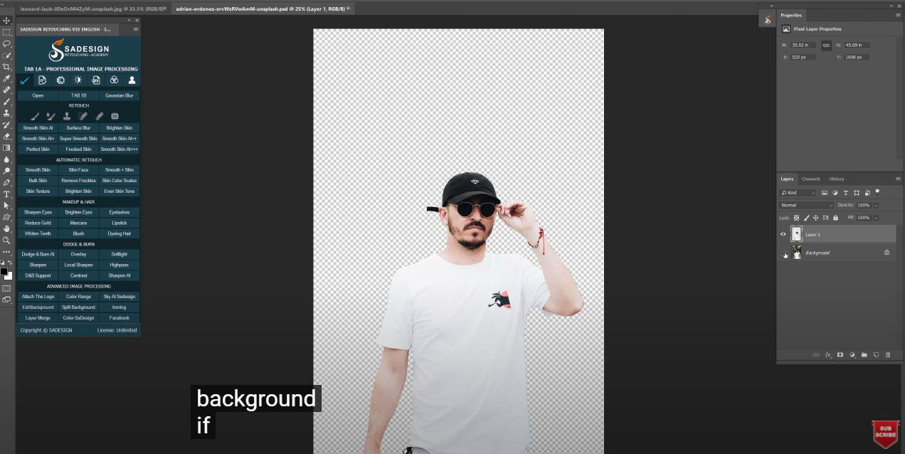Select the Gradient tool

[6, 148]
